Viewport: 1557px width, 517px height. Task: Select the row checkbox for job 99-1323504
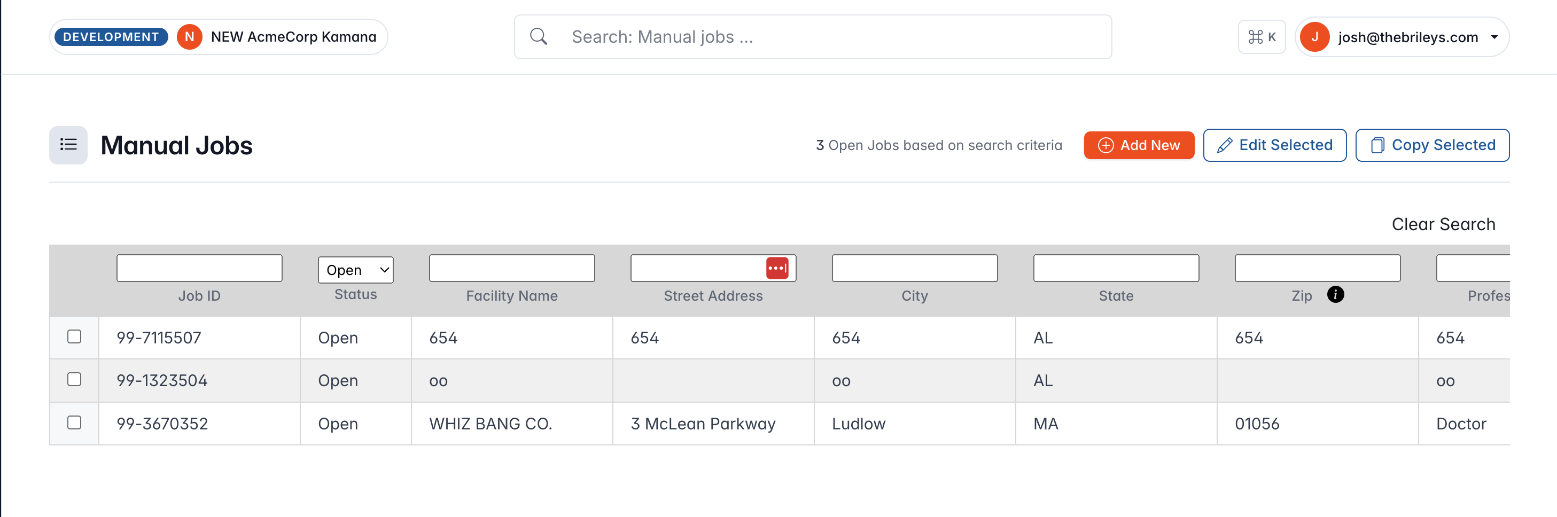point(74,380)
